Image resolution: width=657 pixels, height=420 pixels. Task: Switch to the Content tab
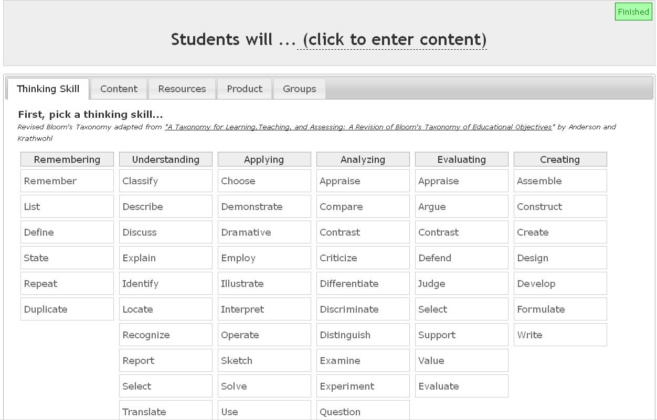[x=119, y=89]
